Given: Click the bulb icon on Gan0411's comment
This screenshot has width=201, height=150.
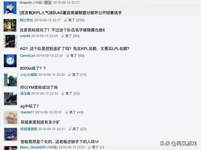Looking at the screenshot, I should tap(66, 112).
